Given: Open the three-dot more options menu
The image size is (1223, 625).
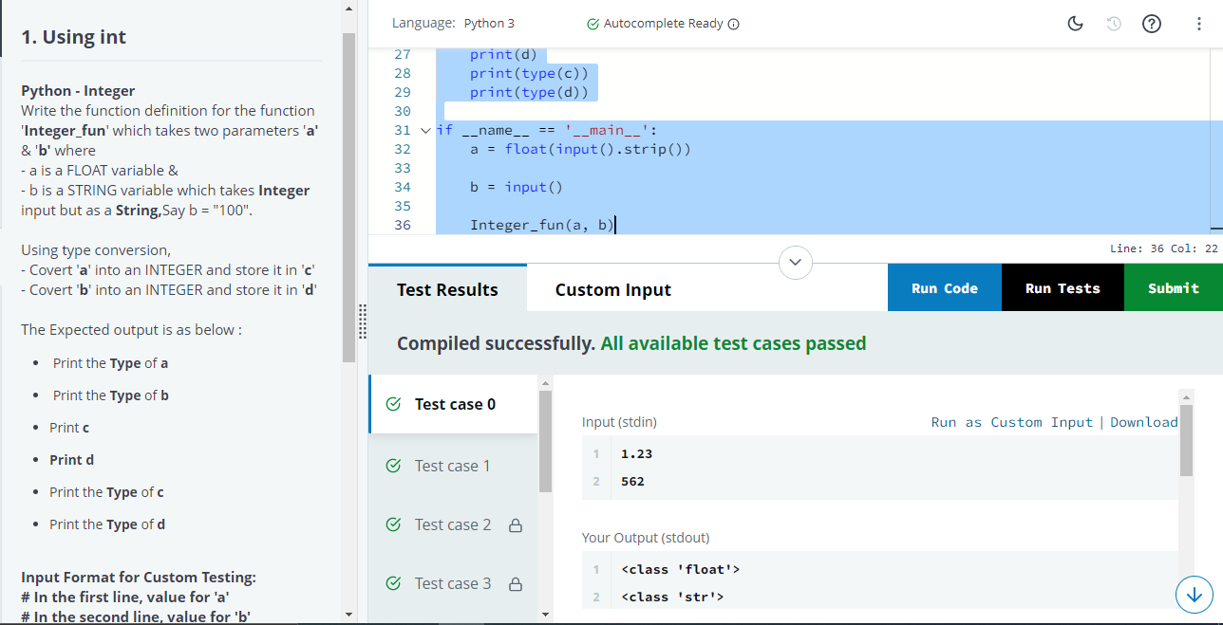Looking at the screenshot, I should coord(1198,24).
